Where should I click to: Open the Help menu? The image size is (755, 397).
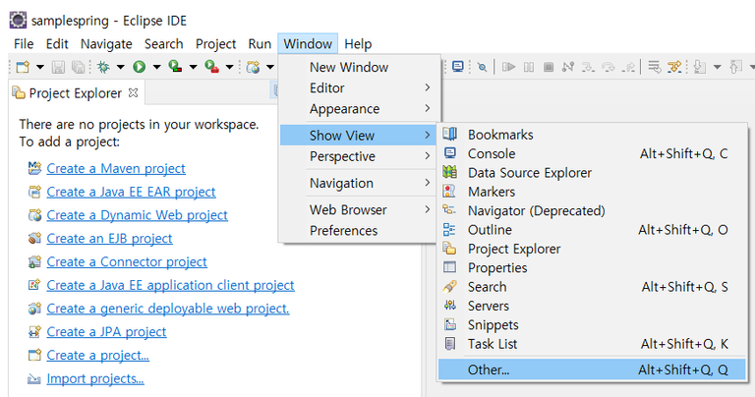358,44
